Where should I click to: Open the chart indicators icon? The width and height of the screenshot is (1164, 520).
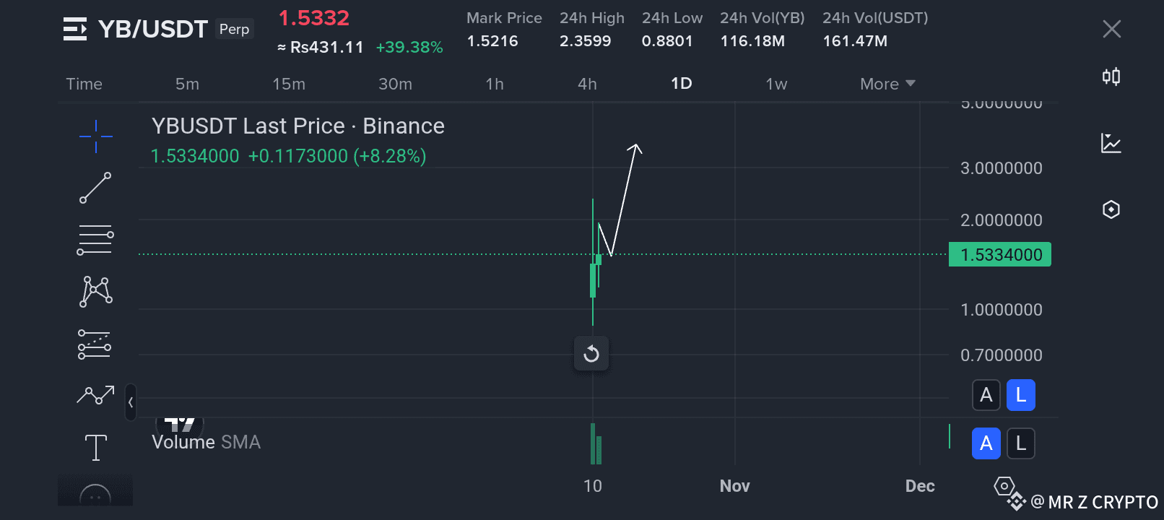tap(1111, 143)
